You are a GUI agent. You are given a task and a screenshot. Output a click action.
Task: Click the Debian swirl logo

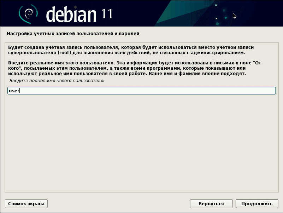point(28,14)
